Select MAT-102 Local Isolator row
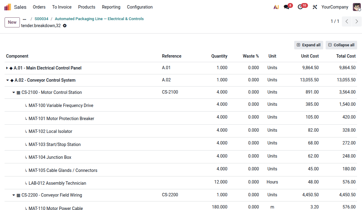362x210 pixels. [181, 131]
